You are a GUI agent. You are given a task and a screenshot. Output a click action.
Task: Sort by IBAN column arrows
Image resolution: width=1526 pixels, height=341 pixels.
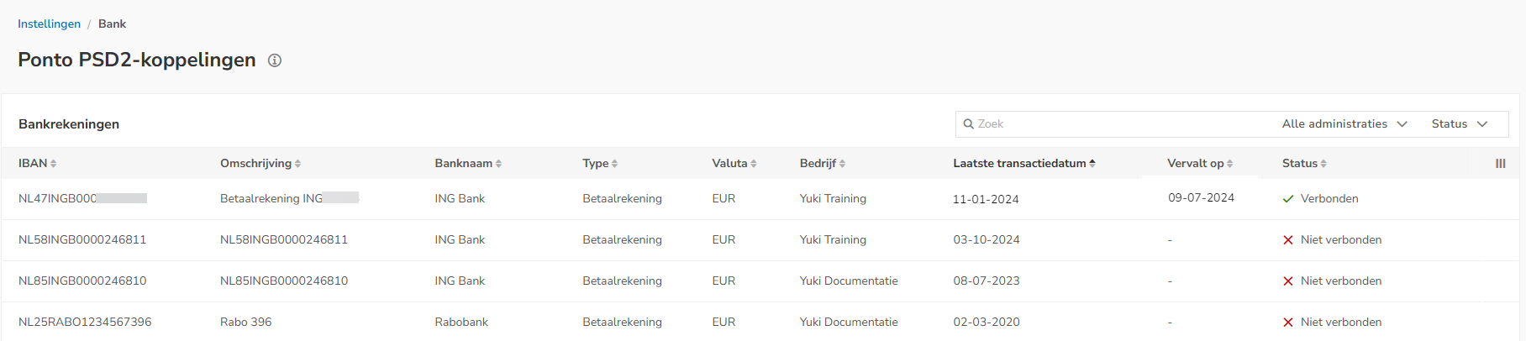point(53,164)
